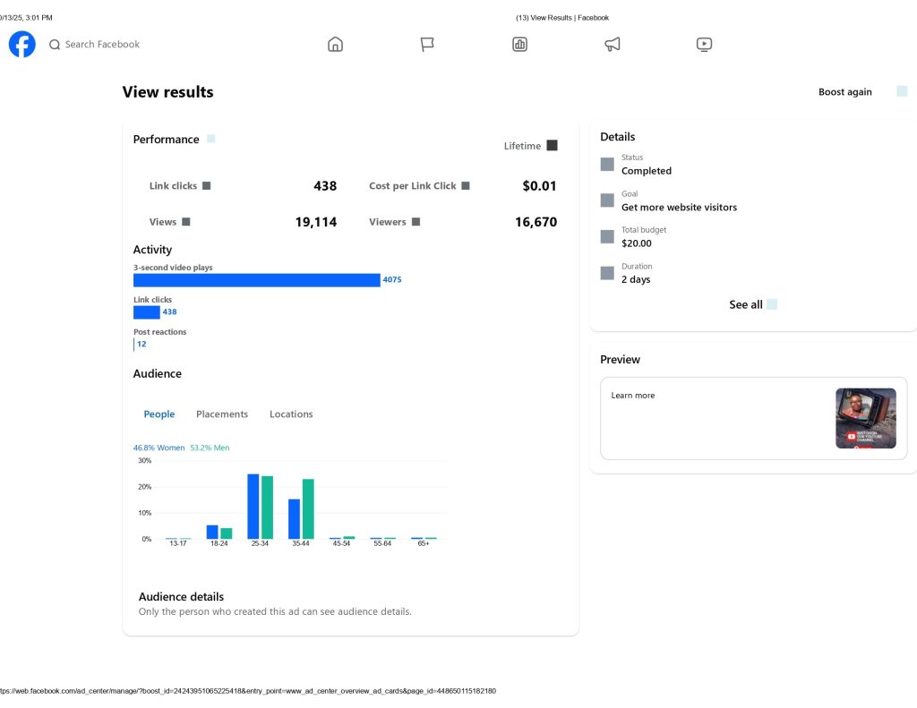917x708 pixels.
Task: Open the dropdown arrow next to Boost again
Action: (902, 91)
